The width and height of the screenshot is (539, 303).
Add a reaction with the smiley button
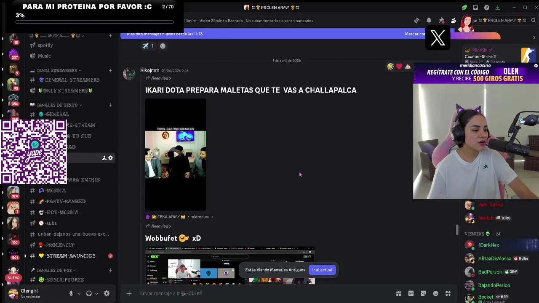point(163,46)
